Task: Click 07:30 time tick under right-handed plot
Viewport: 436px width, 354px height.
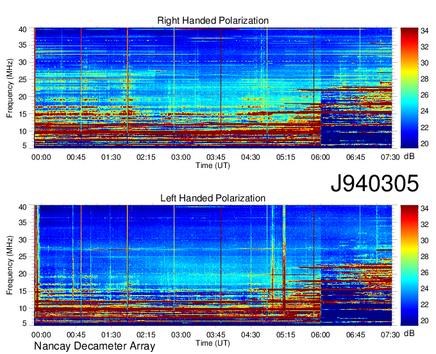Action: (390, 157)
